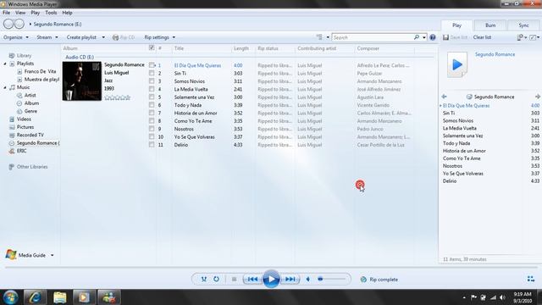Image resolution: width=542 pixels, height=305 pixels.
Task: Open the Organize dropdown
Action: [16, 37]
